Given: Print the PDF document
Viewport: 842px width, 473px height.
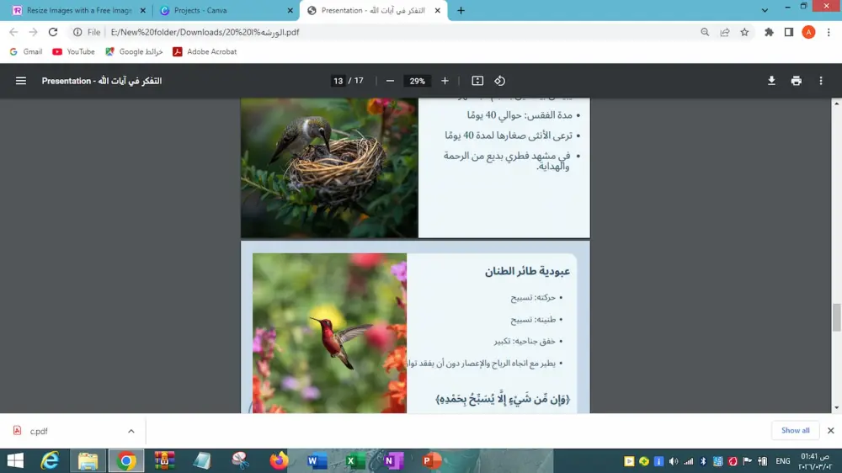Looking at the screenshot, I should tap(797, 81).
